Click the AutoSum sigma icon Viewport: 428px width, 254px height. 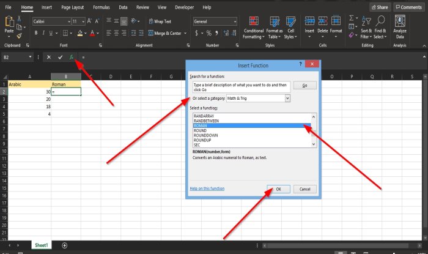click(352, 18)
